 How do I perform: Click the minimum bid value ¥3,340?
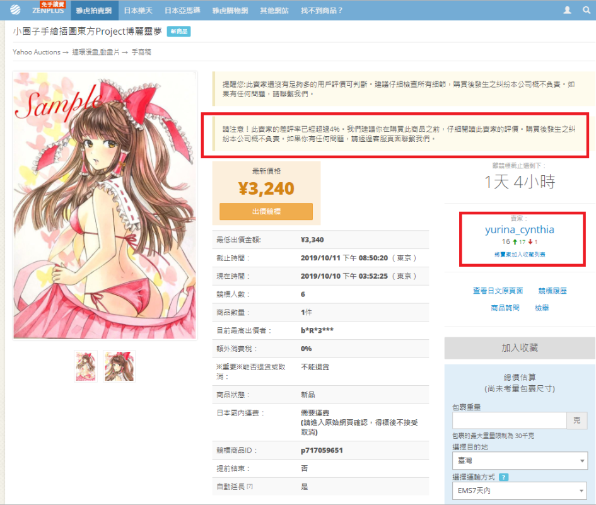coord(312,240)
